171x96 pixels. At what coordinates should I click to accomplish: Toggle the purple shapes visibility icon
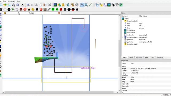[x=105, y=5]
